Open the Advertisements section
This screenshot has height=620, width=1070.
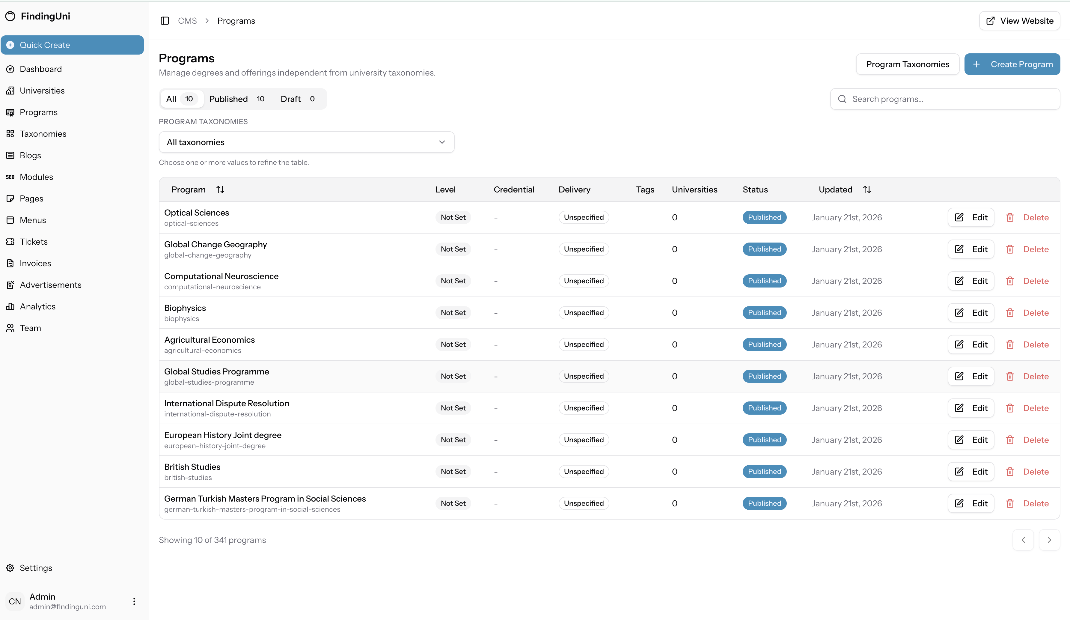pos(51,285)
